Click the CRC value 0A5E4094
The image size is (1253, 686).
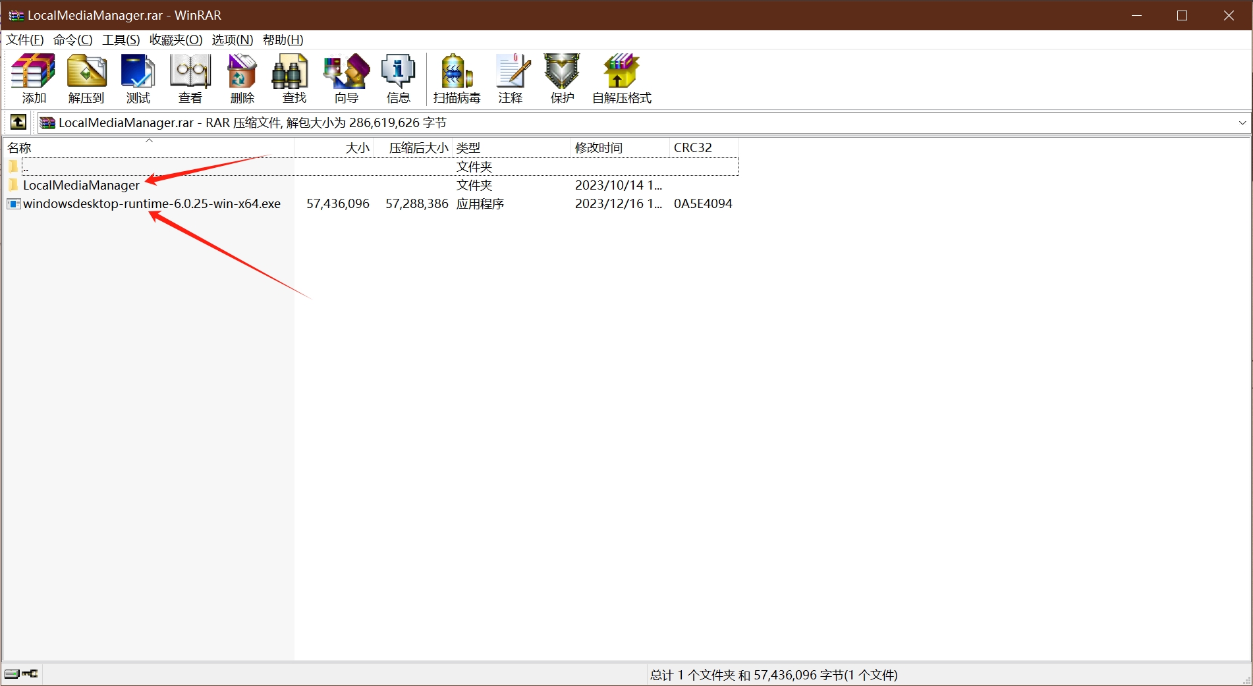click(703, 204)
